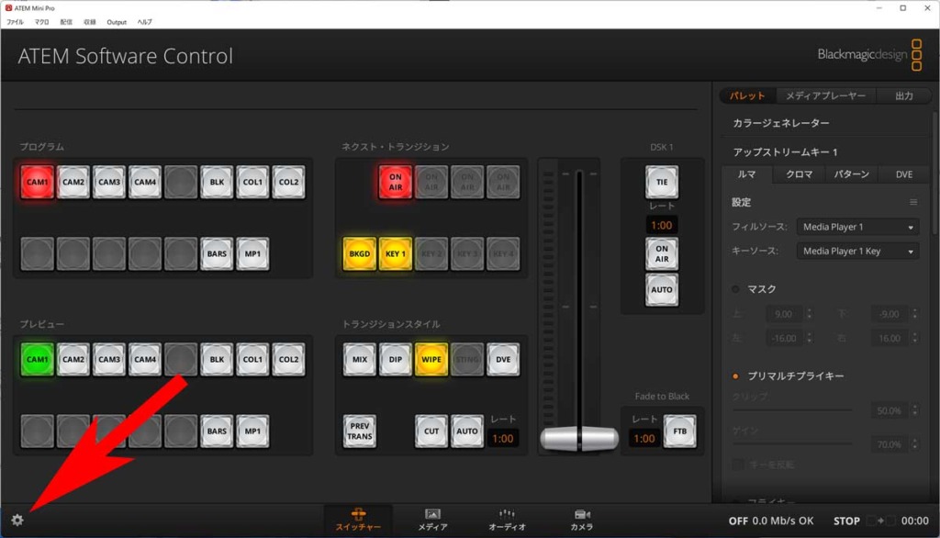940x538 pixels.
Task: Toggle the プリマルチプライキー option
Action: (x=736, y=375)
